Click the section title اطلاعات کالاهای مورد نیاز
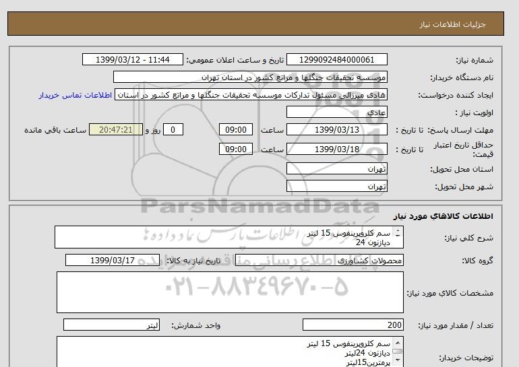Image resolution: width=519 pixels, height=367 pixels. pos(444,216)
